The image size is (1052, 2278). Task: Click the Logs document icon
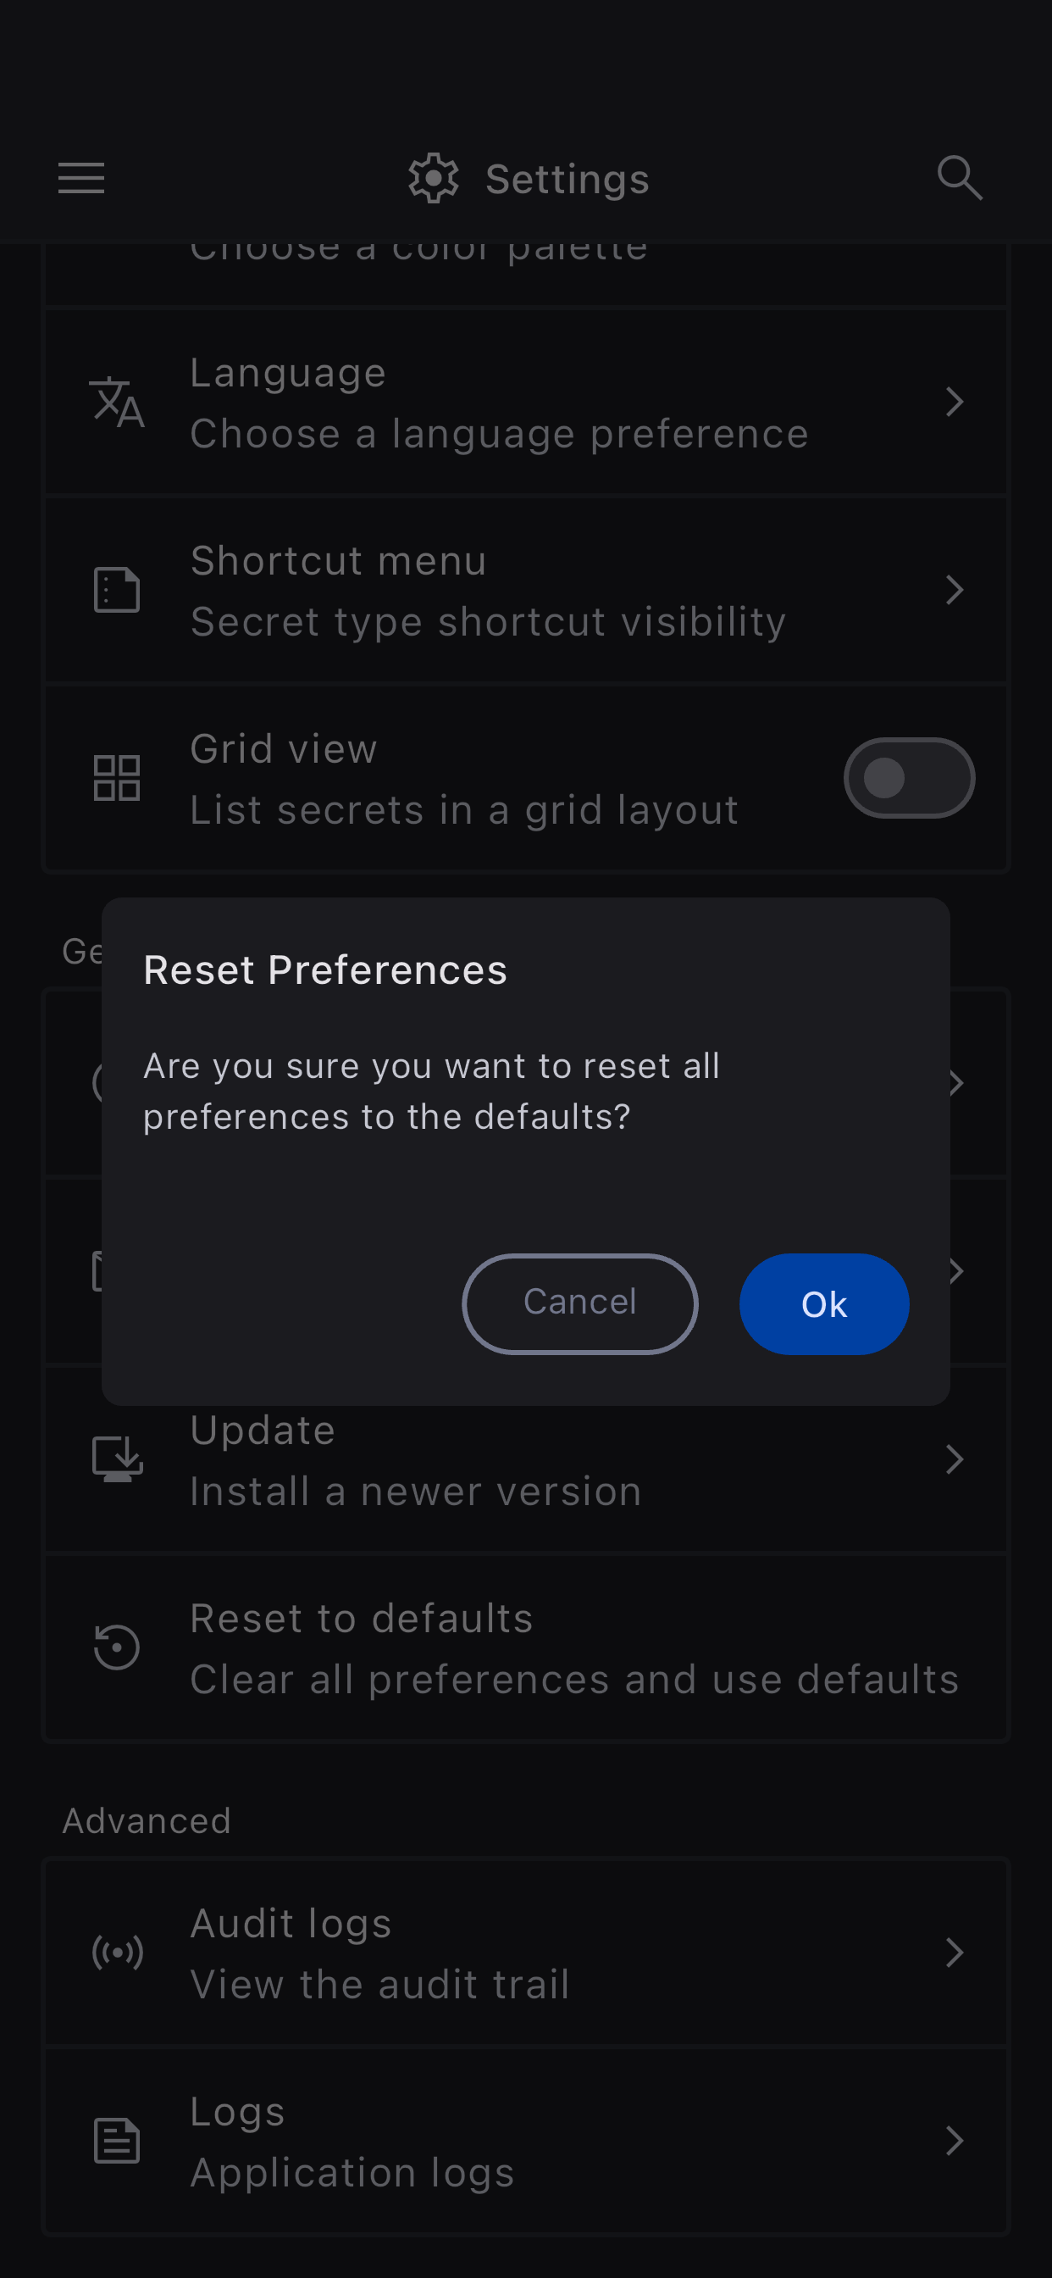click(117, 2140)
